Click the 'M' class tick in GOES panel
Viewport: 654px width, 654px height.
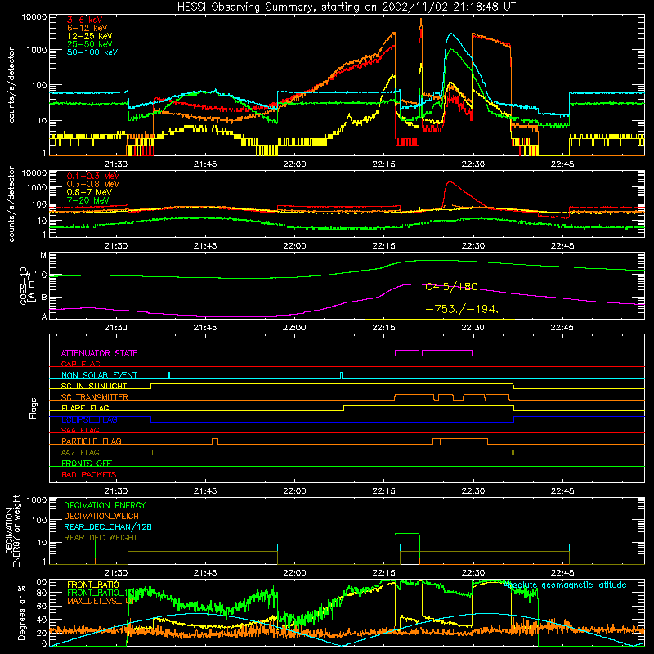pos(43,255)
